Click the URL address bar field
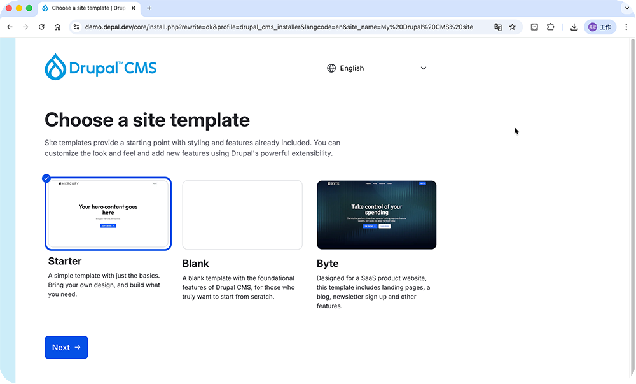This screenshot has height=384, width=636. tap(280, 27)
